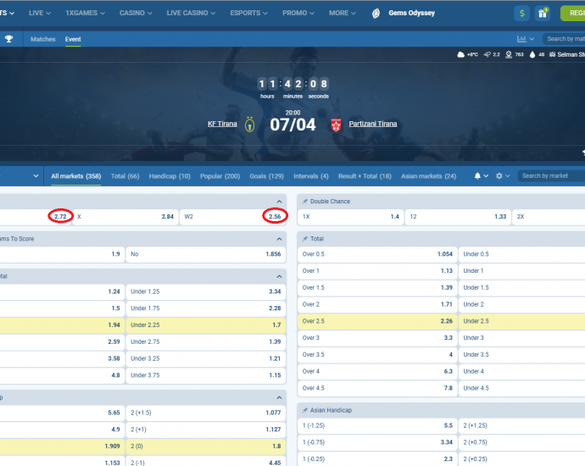The height and width of the screenshot is (466, 585).
Task: Click the Search by market field
Action: click(551, 176)
